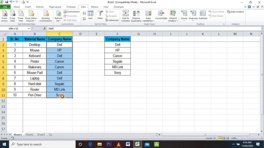Screen dimensions: 264x148
Task: Open VLC media player from taskbar
Action: (x=118, y=144)
